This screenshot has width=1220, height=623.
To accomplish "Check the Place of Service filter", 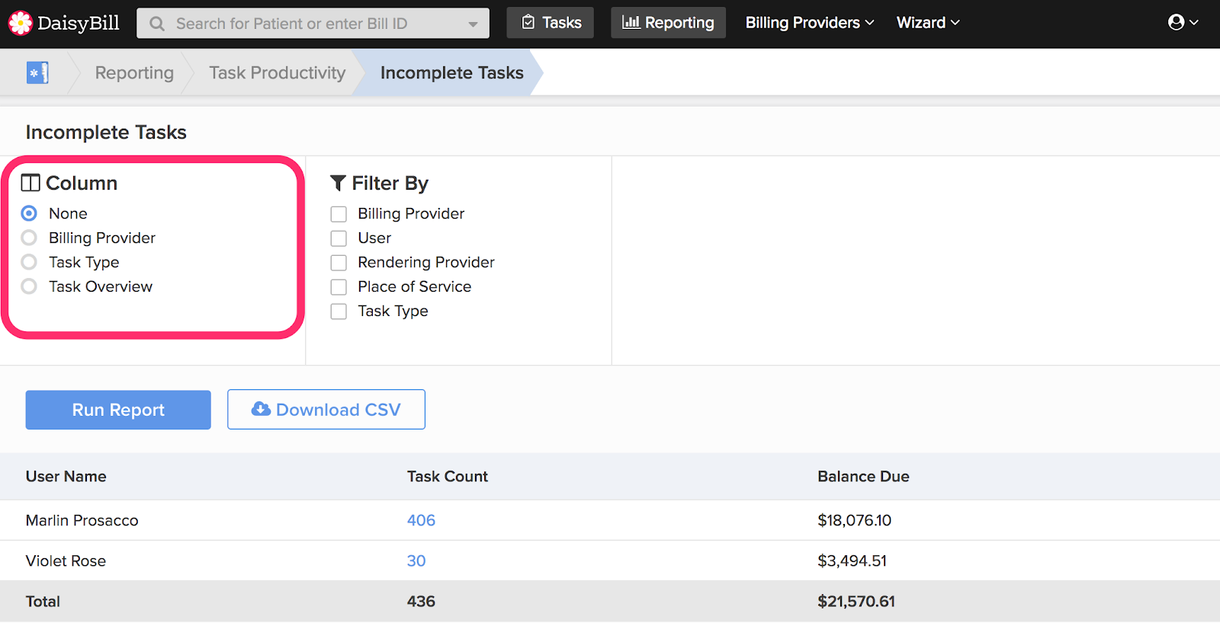I will click(x=339, y=287).
